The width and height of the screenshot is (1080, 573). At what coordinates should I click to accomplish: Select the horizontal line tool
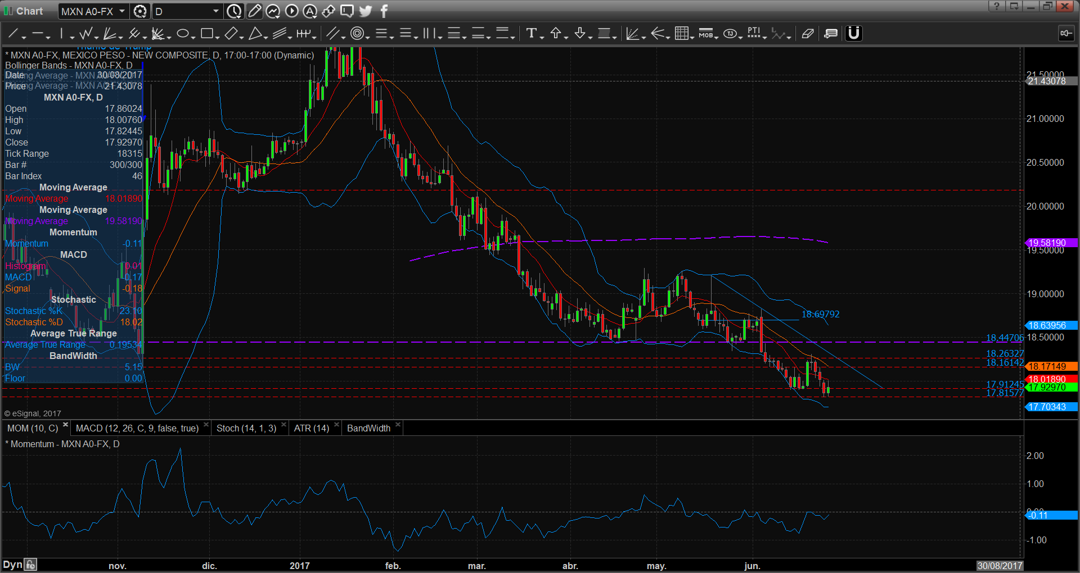pos(38,34)
